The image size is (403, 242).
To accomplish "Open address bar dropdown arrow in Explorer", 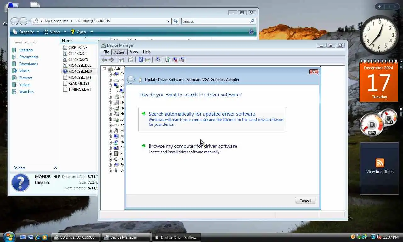I will coord(168,21).
